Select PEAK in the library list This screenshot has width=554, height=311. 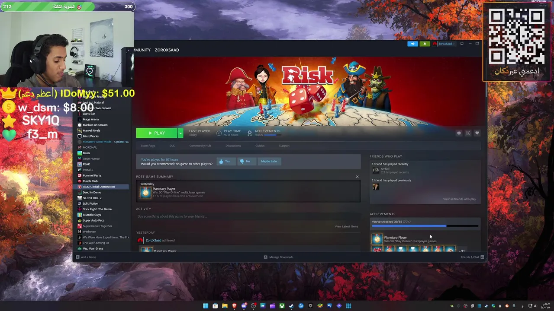point(87,164)
